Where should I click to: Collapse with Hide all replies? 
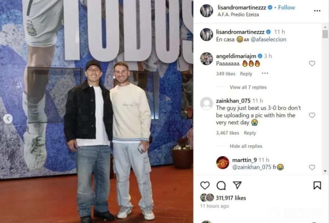246,146
